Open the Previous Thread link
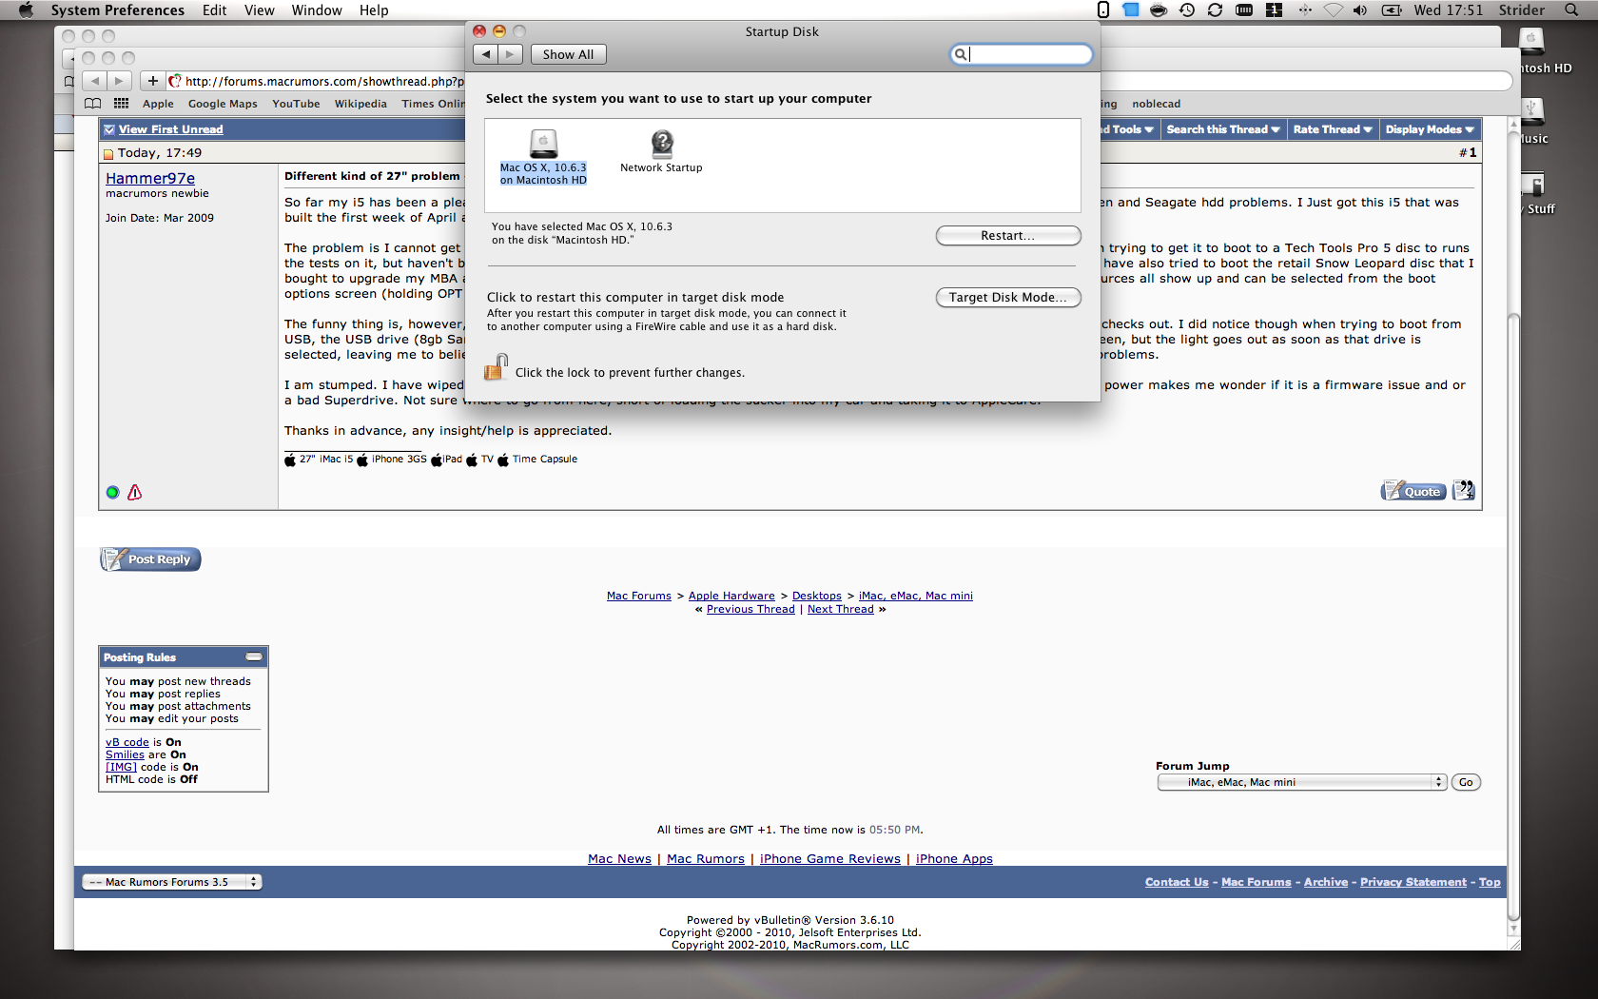 (x=750, y=609)
